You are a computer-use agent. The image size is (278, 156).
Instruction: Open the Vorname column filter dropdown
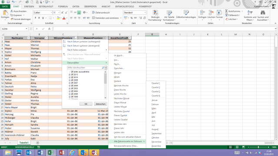46,38
